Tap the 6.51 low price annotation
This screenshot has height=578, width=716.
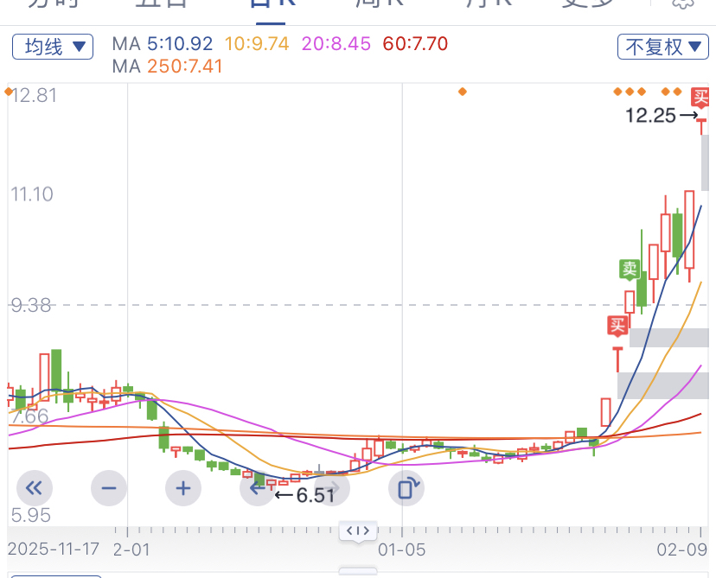(316, 495)
